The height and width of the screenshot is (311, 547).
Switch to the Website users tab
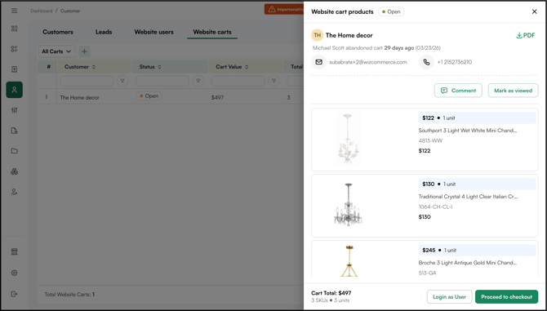coord(153,32)
